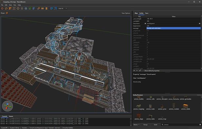The height and width of the screenshot is (129, 202).
Task: Click the lock icon left of worldspawn value
Action: click(145, 23)
